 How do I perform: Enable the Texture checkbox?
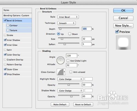[8, 30]
